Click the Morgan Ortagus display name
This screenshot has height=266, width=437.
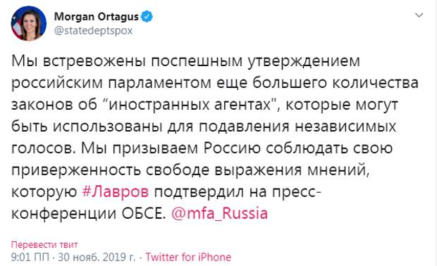pos(97,17)
